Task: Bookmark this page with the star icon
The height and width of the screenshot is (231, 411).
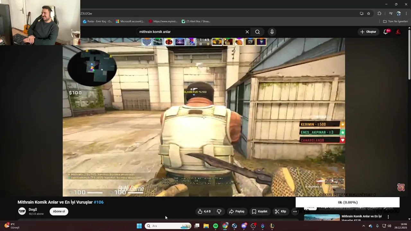Action: click(x=369, y=13)
